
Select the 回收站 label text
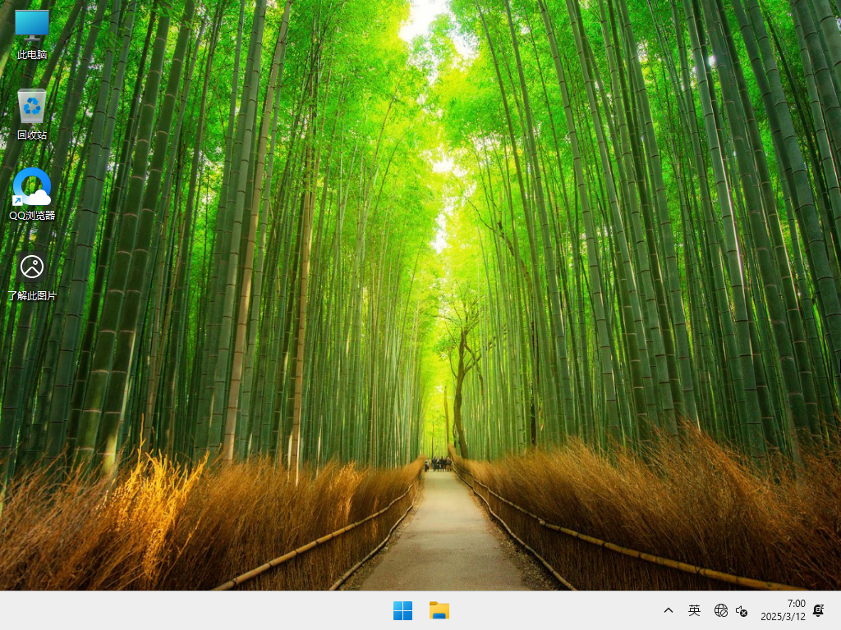pyautogui.click(x=32, y=134)
